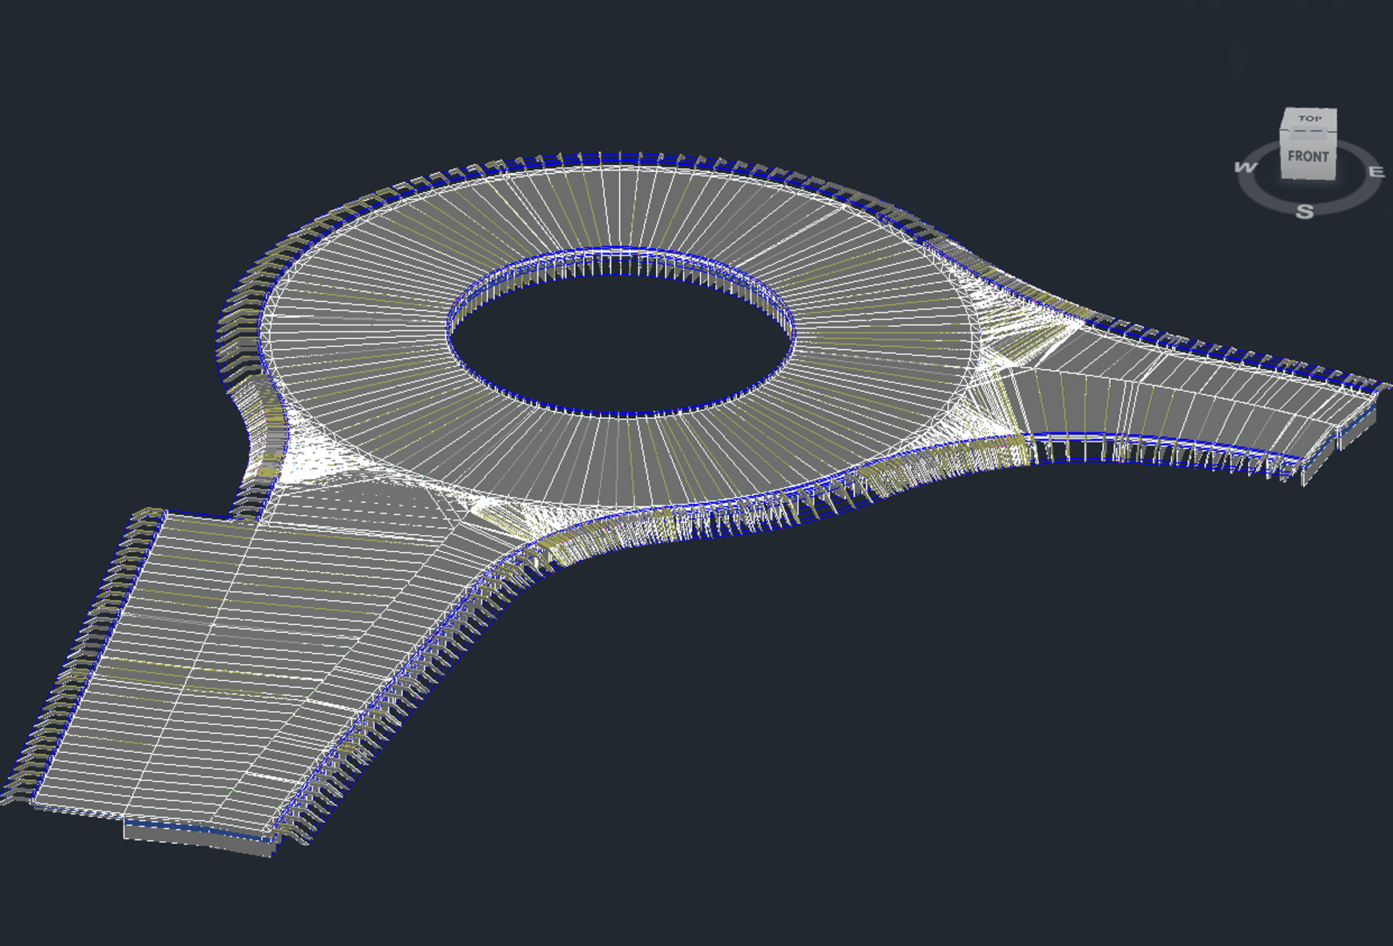This screenshot has width=1393, height=946.
Task: Select the W direction on the ViewCube compass
Action: pyautogui.click(x=1246, y=167)
